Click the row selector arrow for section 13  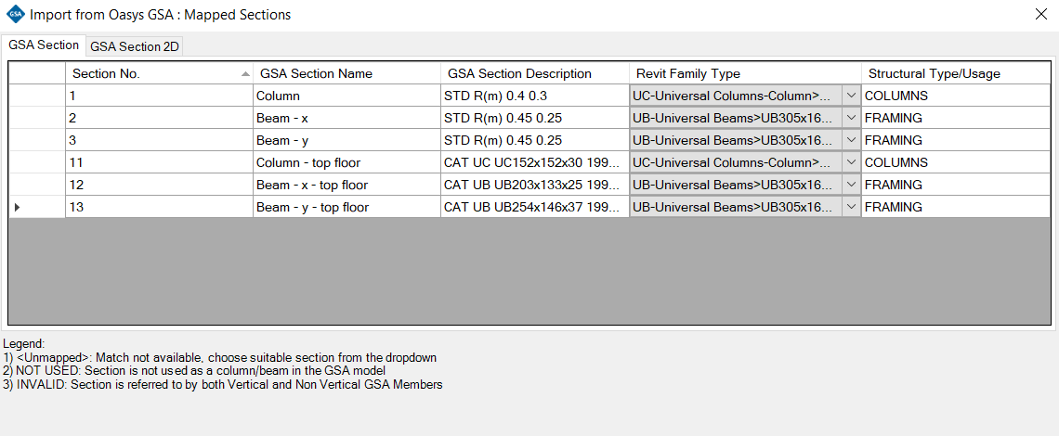click(x=17, y=207)
